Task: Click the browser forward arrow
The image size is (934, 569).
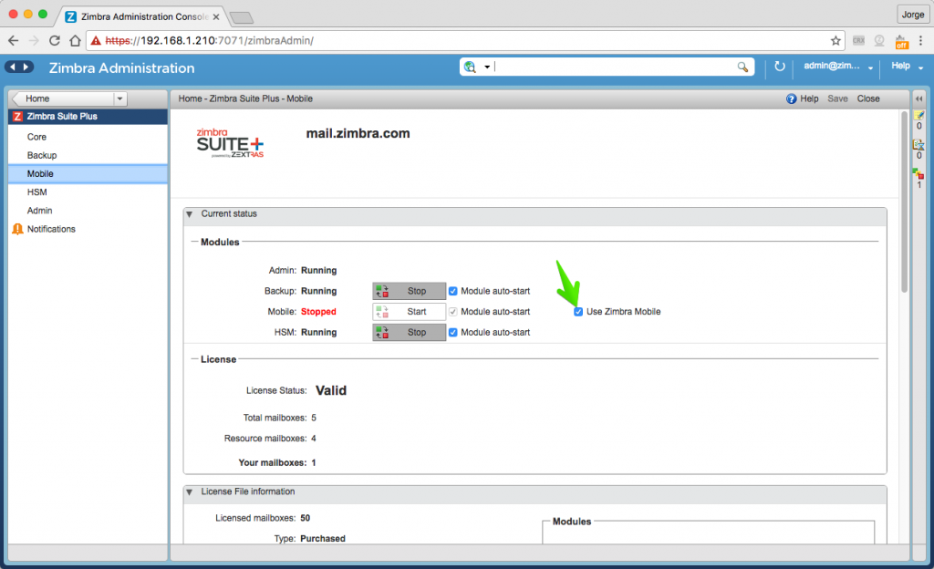Action: click(x=34, y=40)
